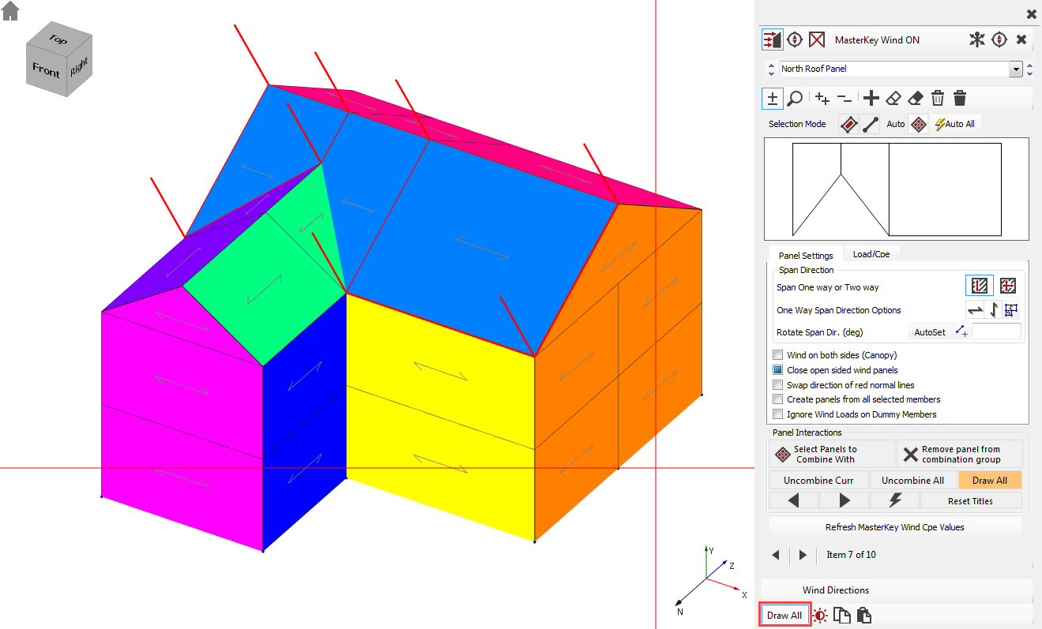The height and width of the screenshot is (629, 1042).
Task: Click the home view icon
Action: click(x=11, y=11)
